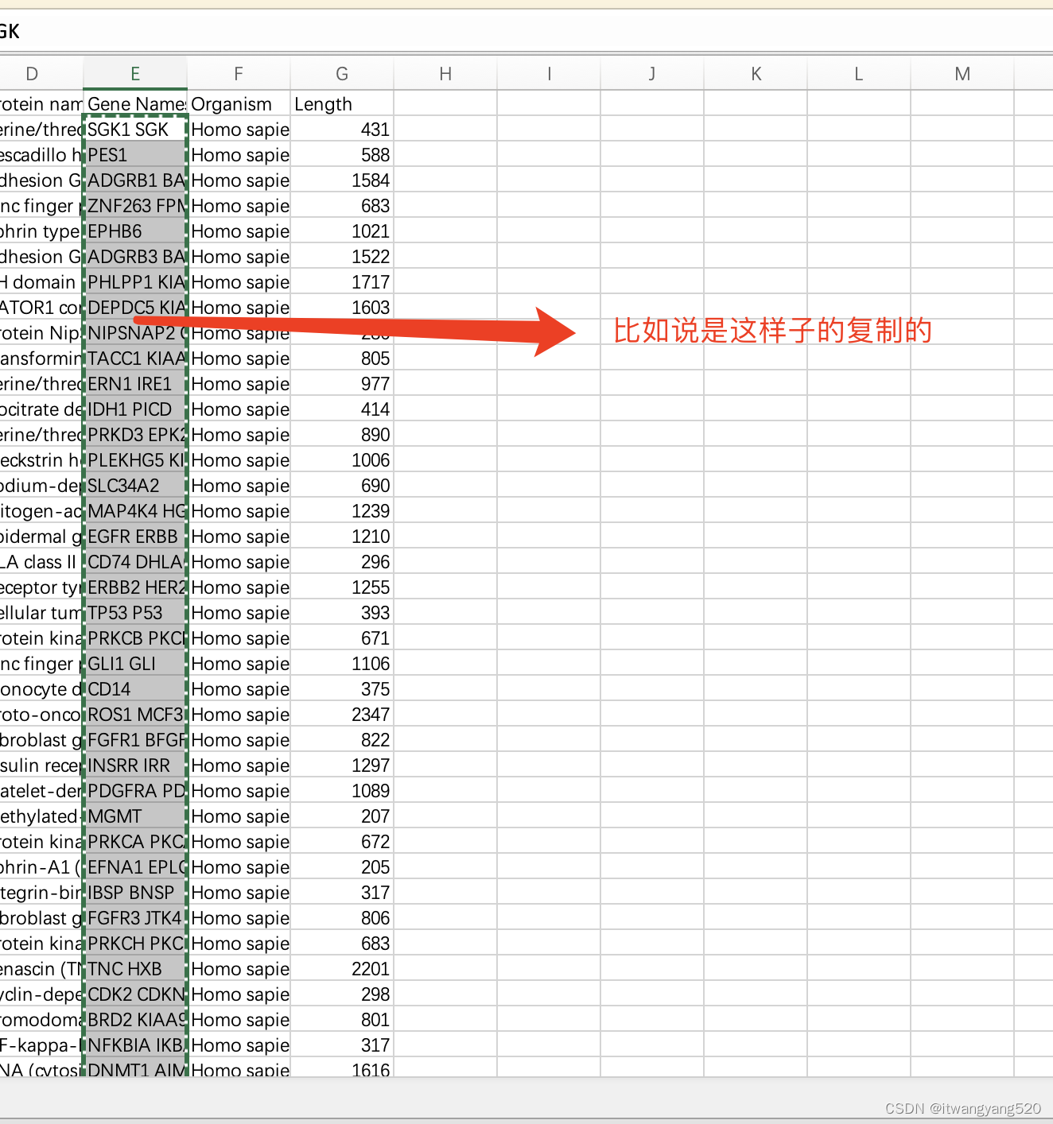Click length value 1297

342,765
